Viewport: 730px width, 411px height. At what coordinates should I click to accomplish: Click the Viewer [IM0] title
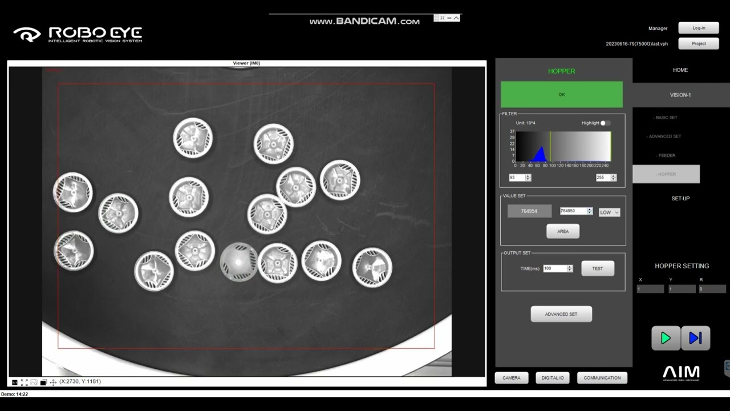(246, 63)
